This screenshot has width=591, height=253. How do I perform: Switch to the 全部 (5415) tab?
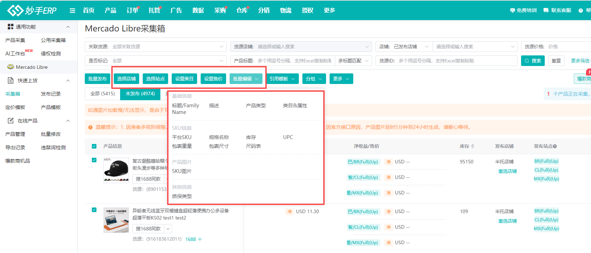[102, 94]
